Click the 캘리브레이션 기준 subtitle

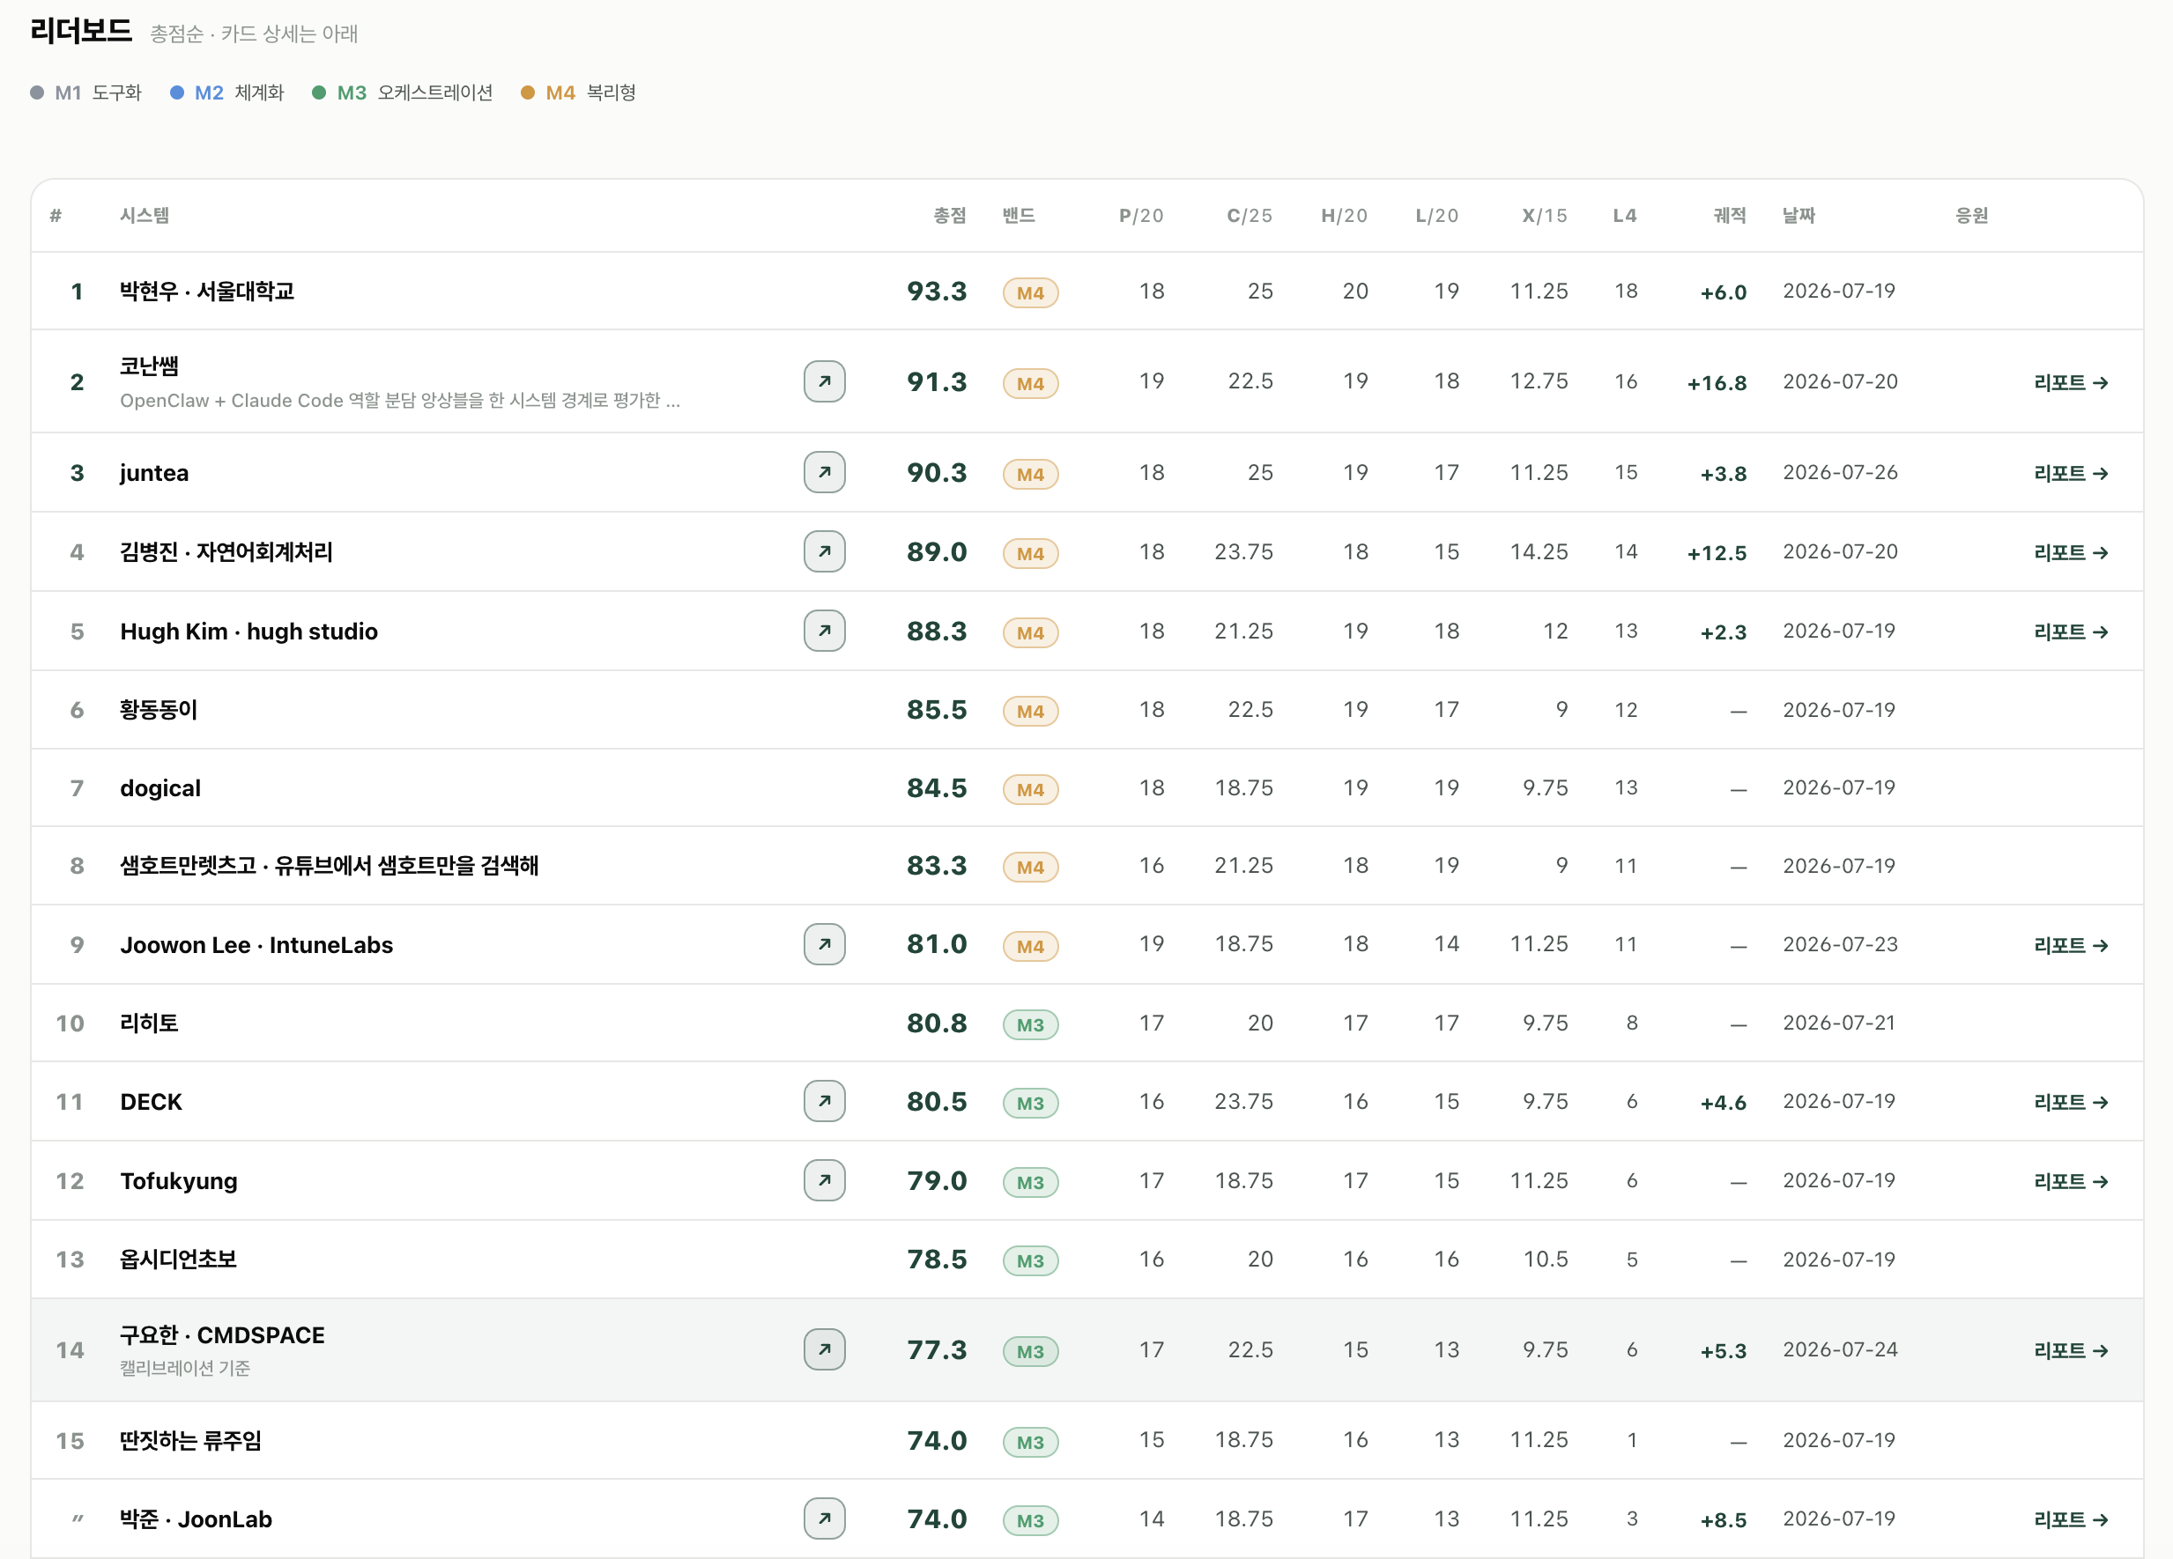tap(185, 1369)
